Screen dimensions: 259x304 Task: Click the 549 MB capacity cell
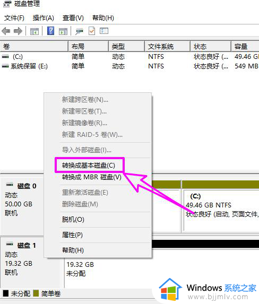coord(246,66)
